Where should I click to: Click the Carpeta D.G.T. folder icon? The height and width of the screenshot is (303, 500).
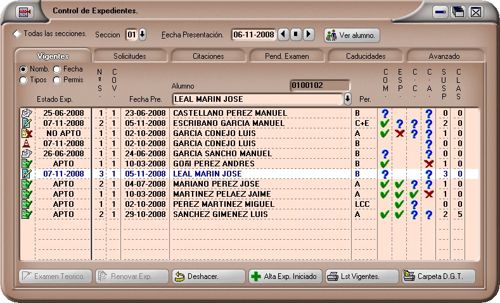tap(409, 276)
